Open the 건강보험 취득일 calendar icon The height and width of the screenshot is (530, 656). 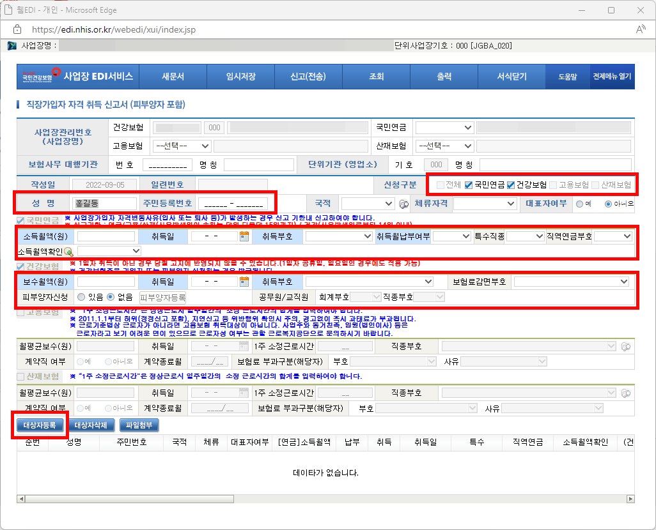pos(244,282)
